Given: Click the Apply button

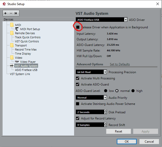Looking at the screenshot, I should (x=146, y=131).
